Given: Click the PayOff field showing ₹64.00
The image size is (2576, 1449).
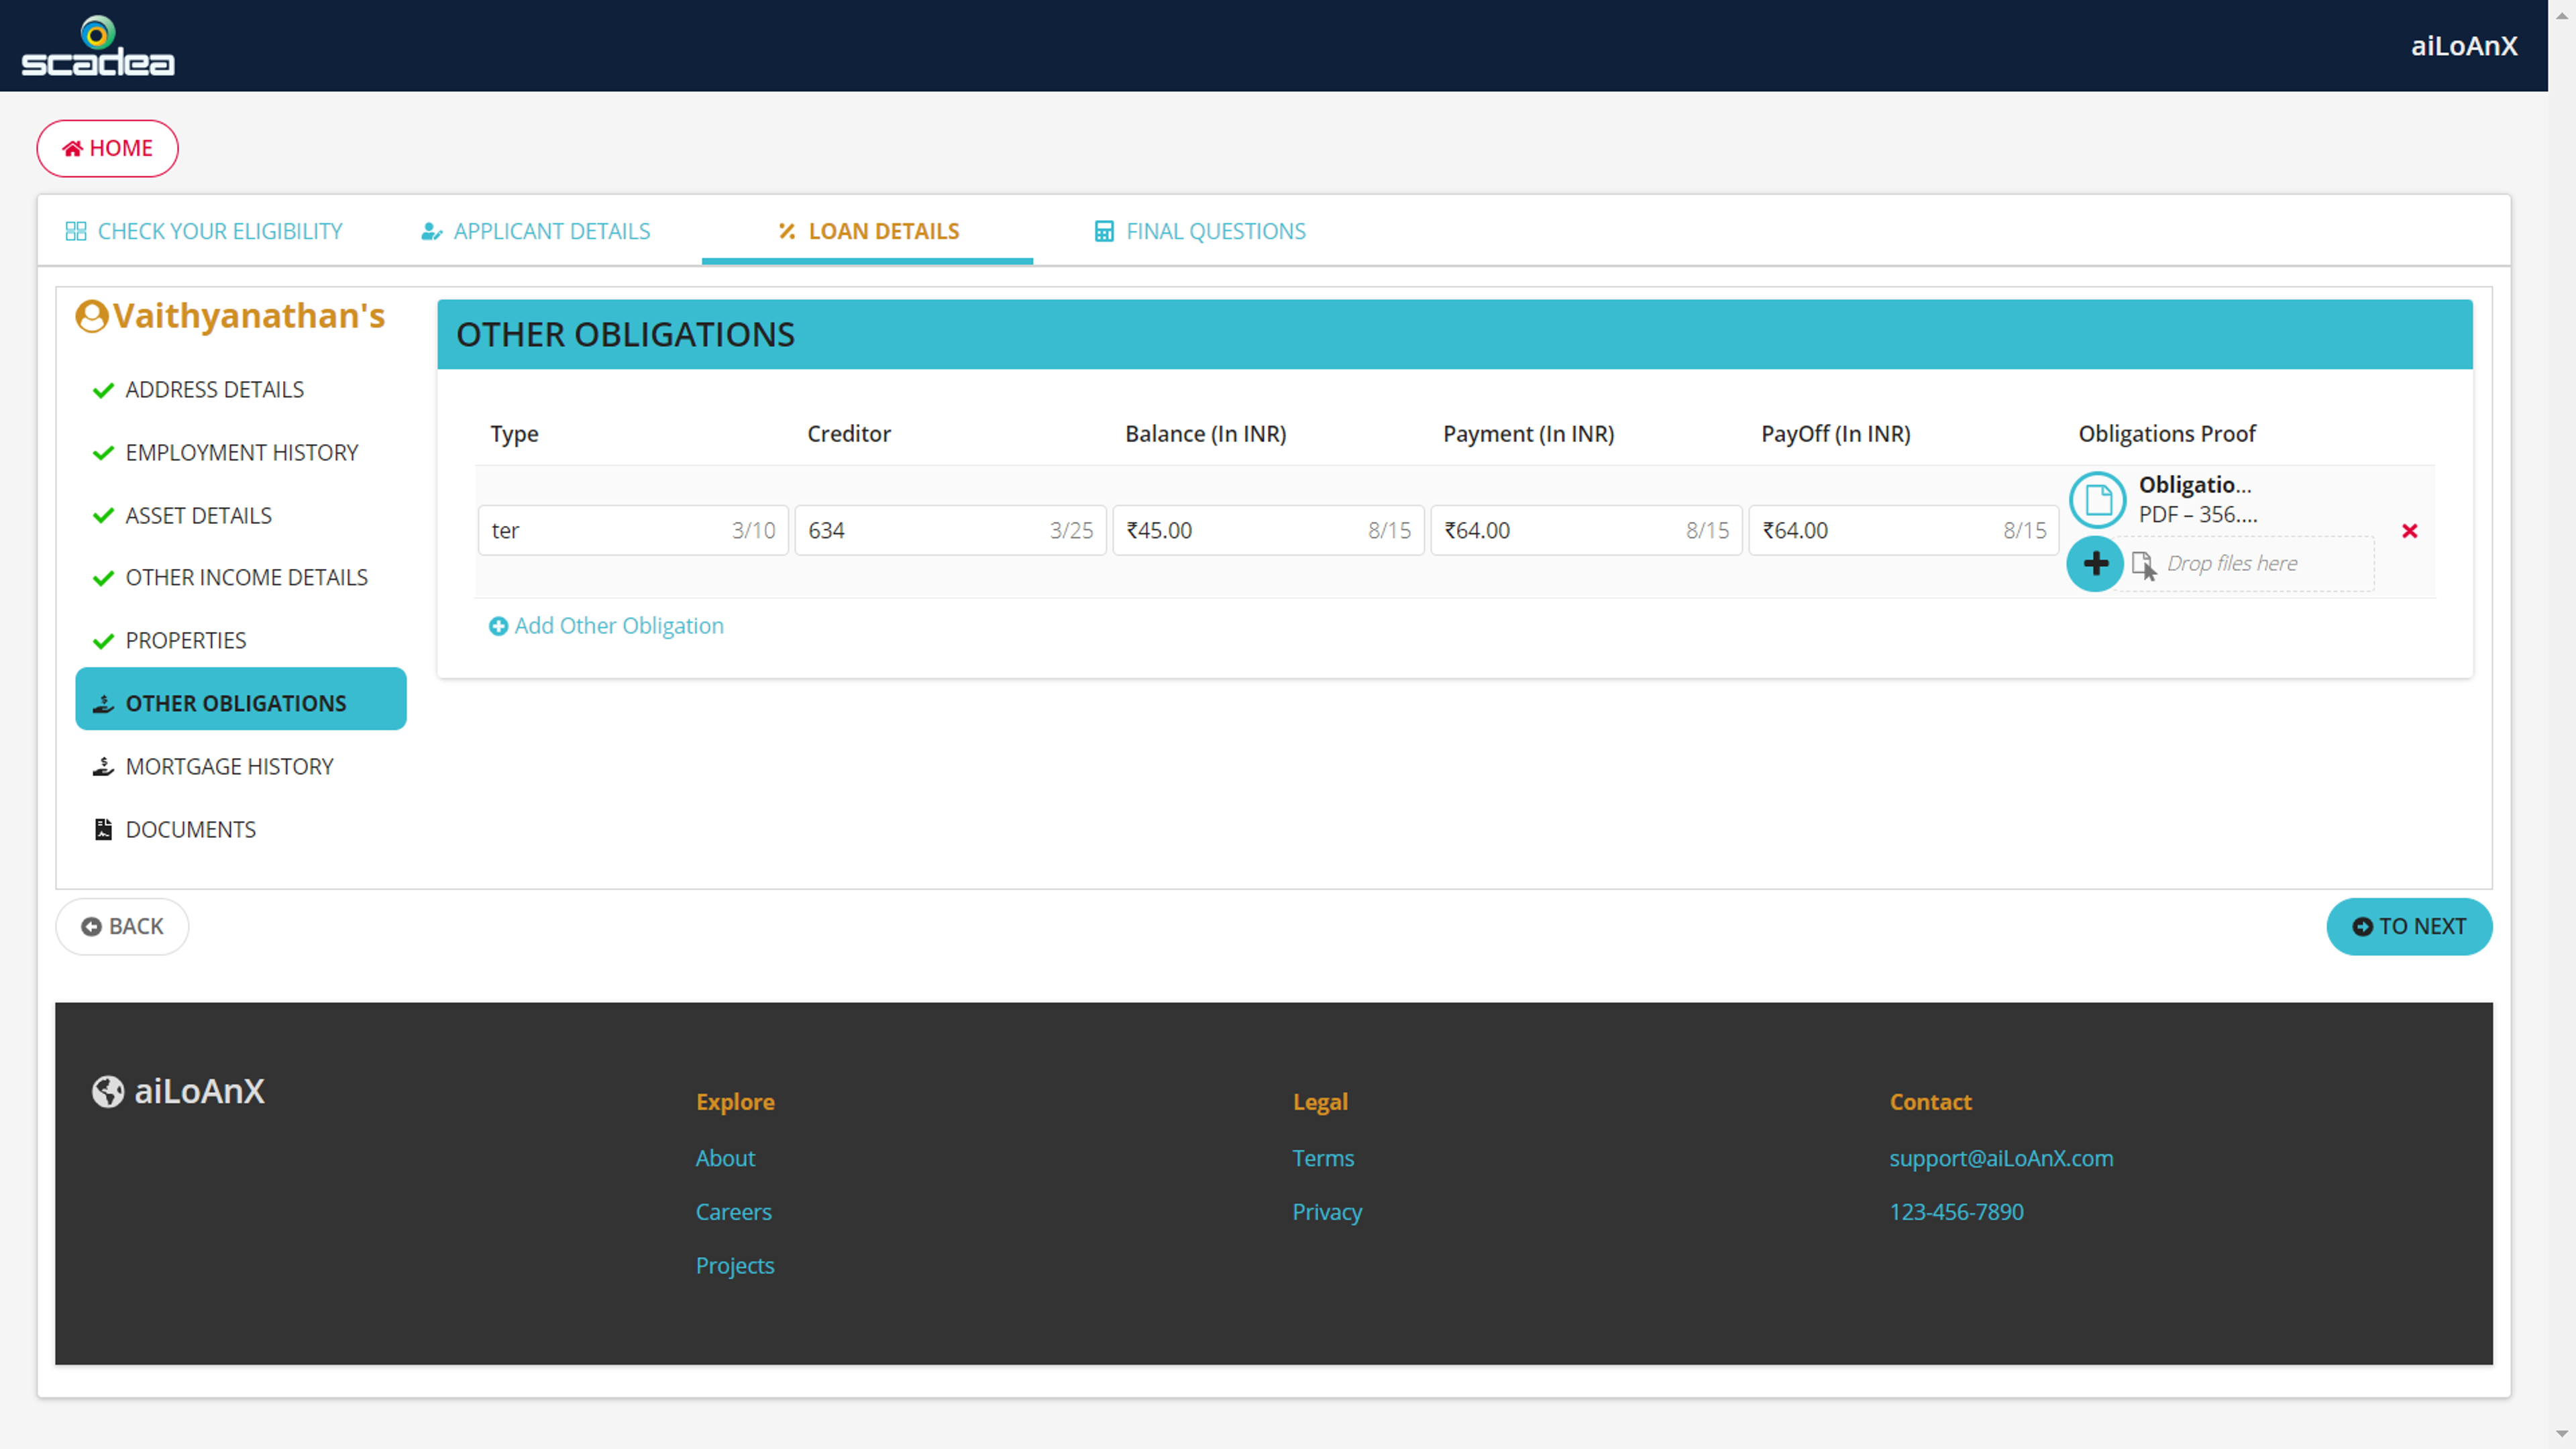Looking at the screenshot, I should tap(1904, 530).
